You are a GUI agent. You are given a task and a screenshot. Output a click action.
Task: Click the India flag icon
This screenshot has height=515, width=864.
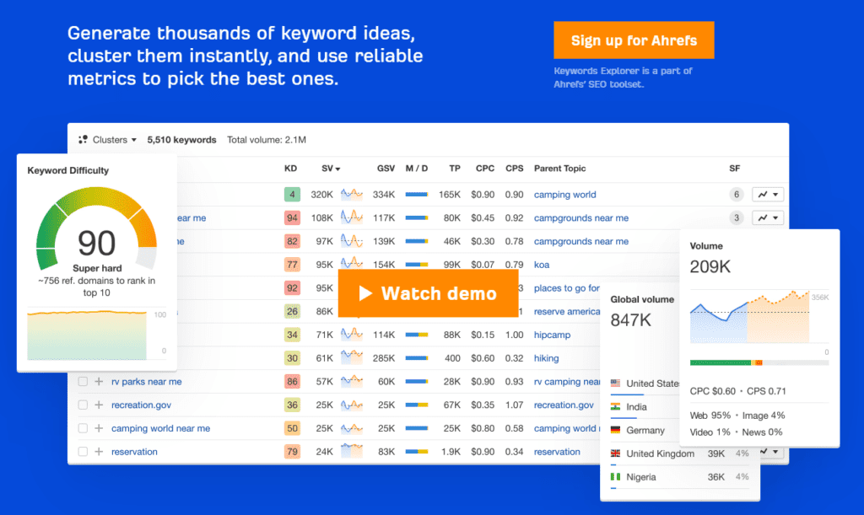click(615, 406)
